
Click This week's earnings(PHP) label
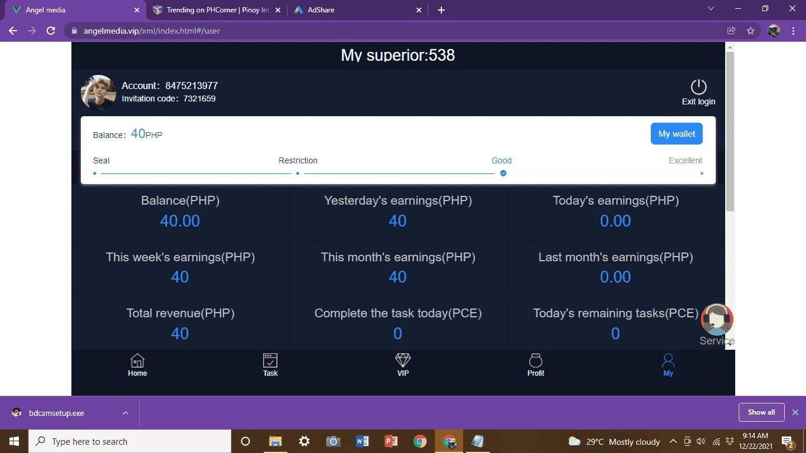point(180,257)
